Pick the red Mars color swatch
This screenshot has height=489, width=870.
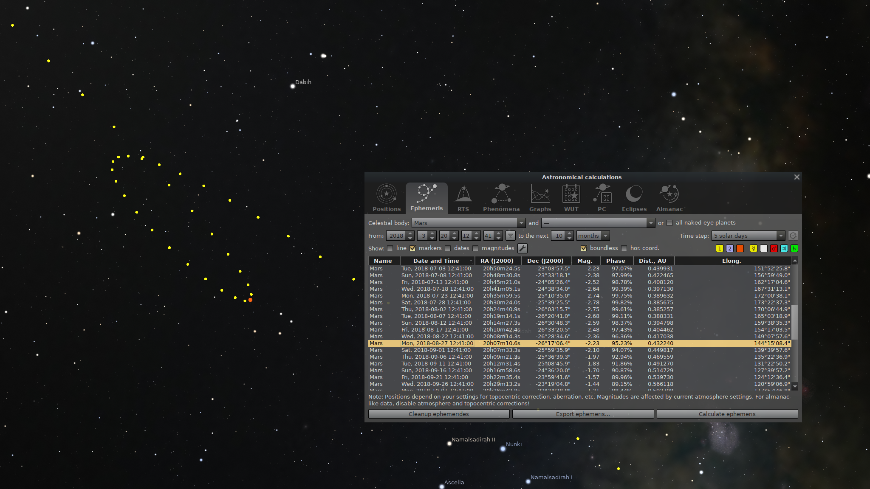[774, 248]
